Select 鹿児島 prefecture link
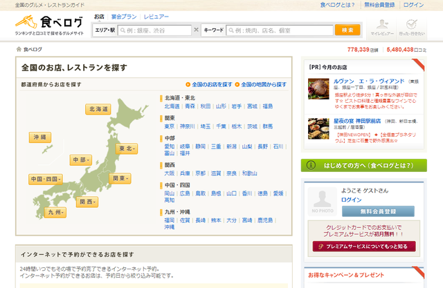Screen dimensions: 443x288 (265, 220)
